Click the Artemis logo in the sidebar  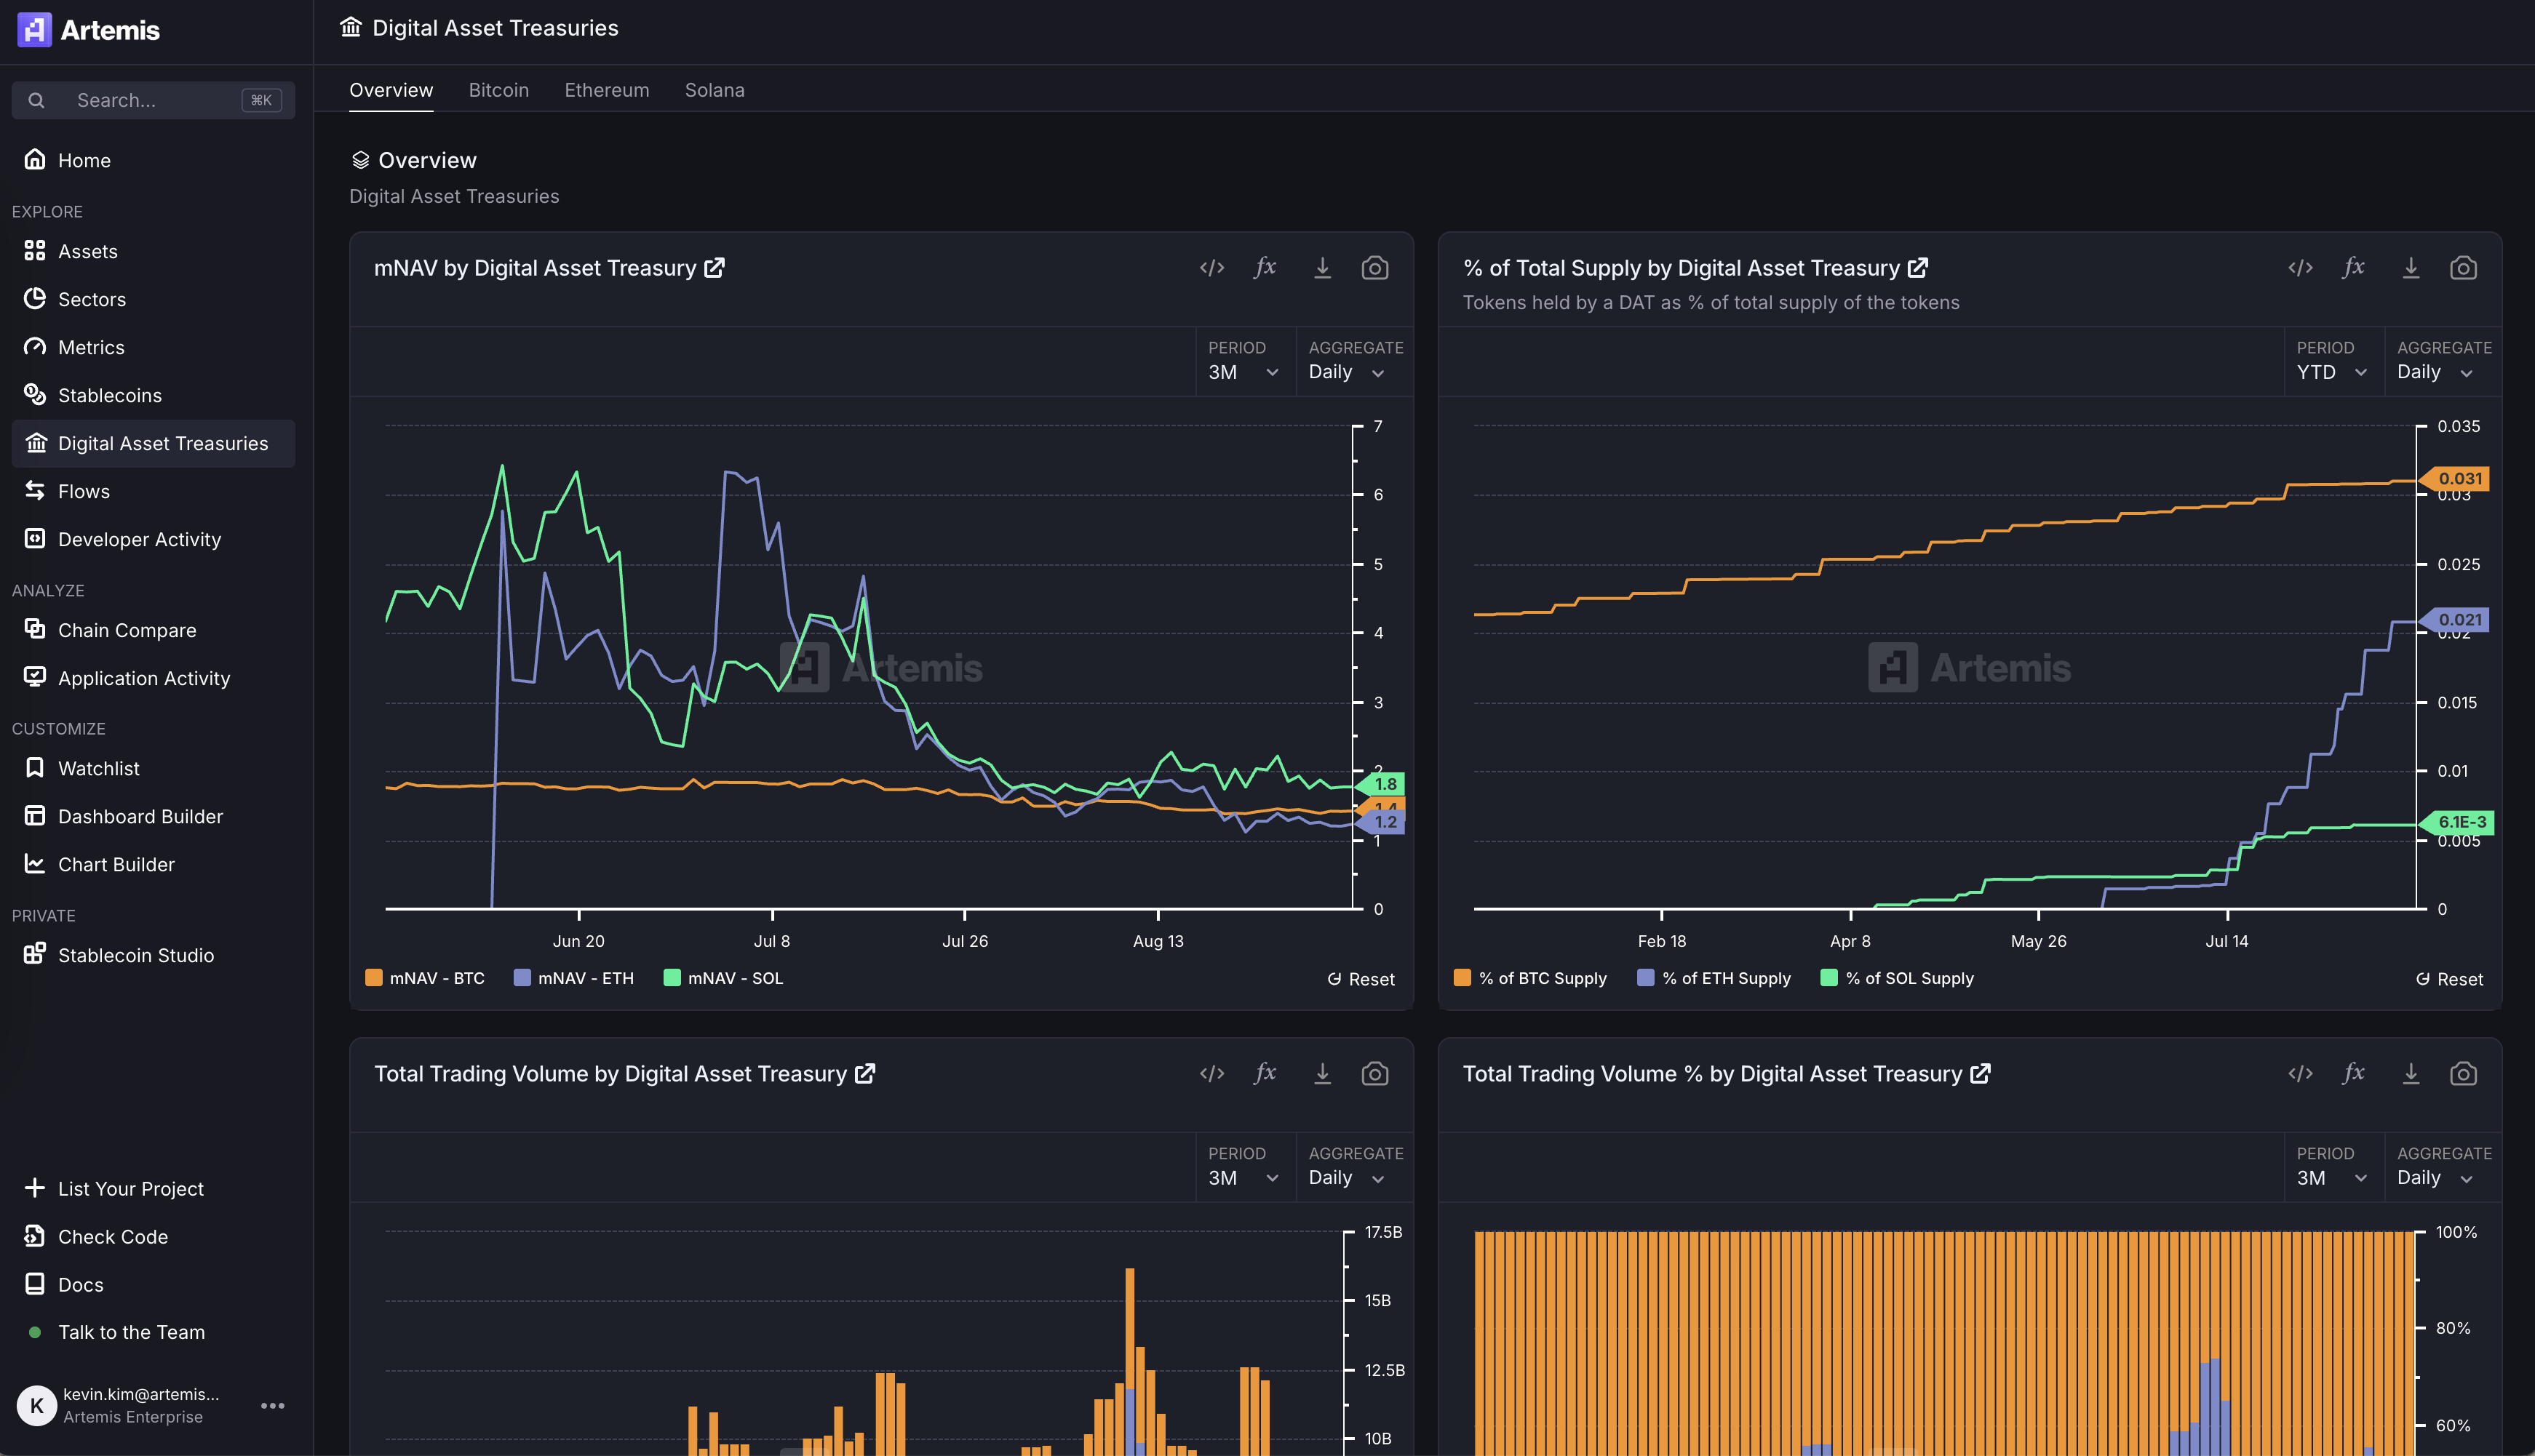[x=88, y=30]
